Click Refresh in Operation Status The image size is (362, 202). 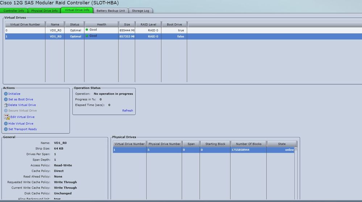click(x=128, y=111)
